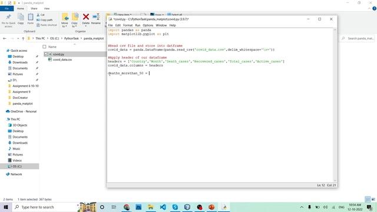This screenshot has width=377, height=212.
Task: Open Cortana from the taskbar
Action: click(102, 207)
